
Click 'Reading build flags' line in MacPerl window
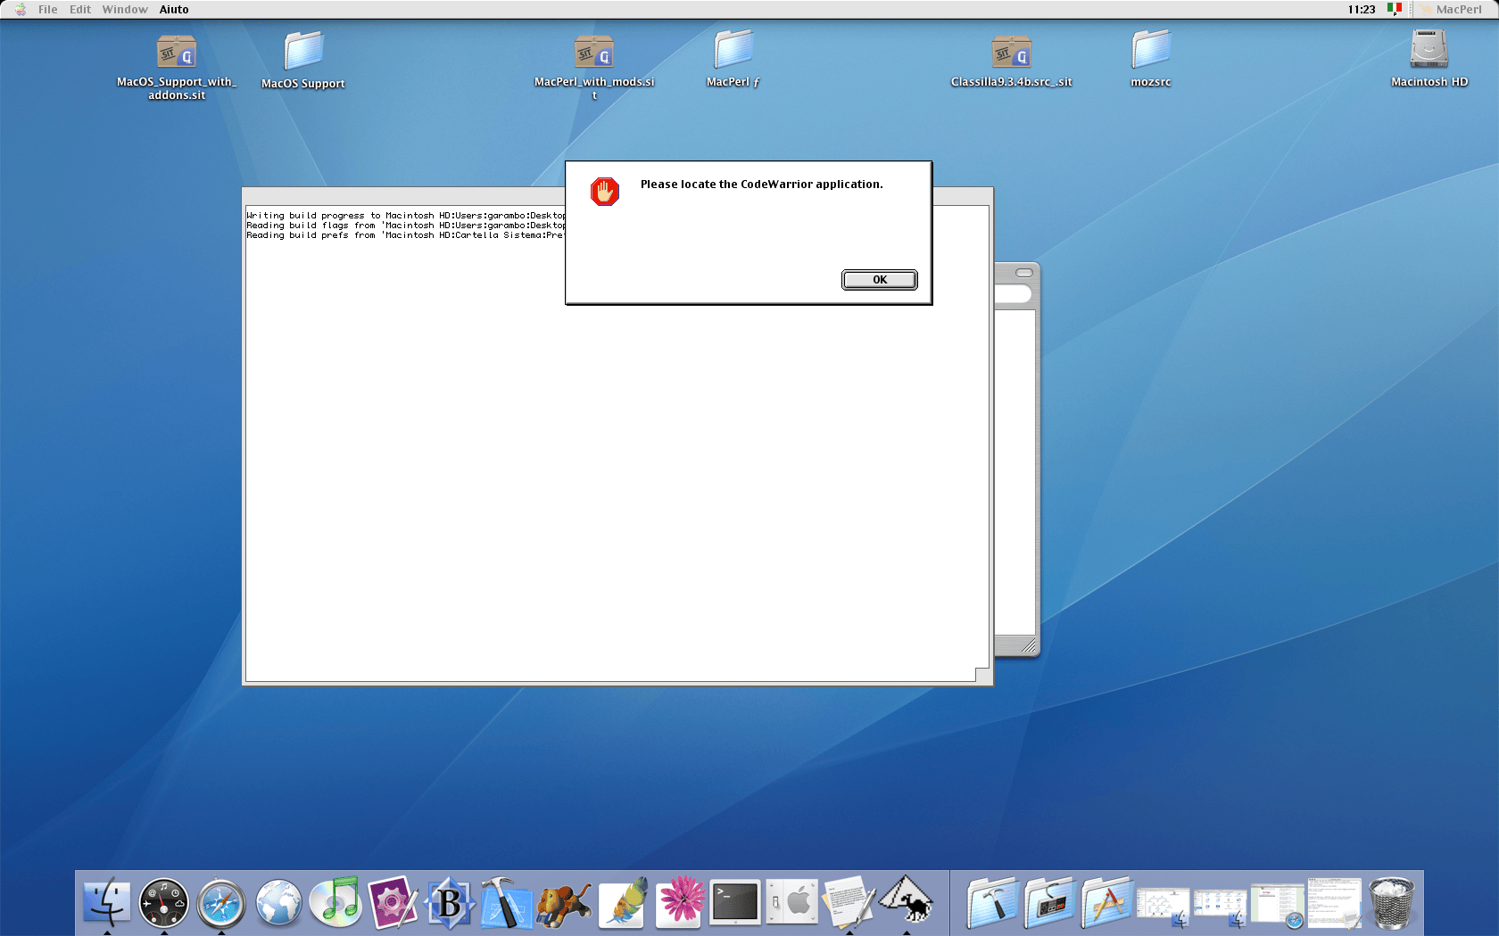coord(406,226)
